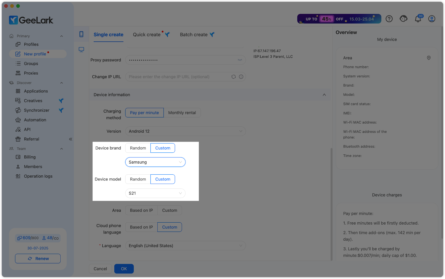This screenshot has width=445, height=279.
Task: Switch to Batch create tab
Action: 194,35
